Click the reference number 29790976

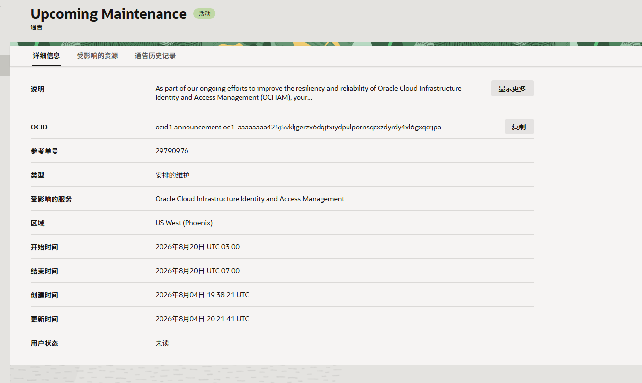click(172, 151)
